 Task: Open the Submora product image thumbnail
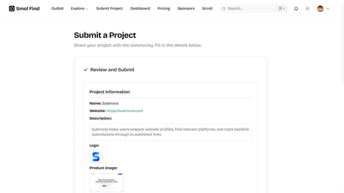107,182
